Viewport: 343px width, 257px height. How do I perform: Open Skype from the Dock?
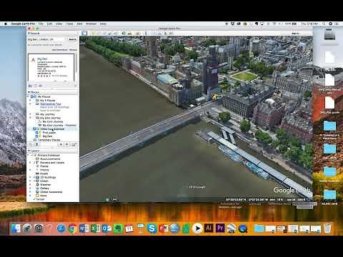click(x=151, y=228)
